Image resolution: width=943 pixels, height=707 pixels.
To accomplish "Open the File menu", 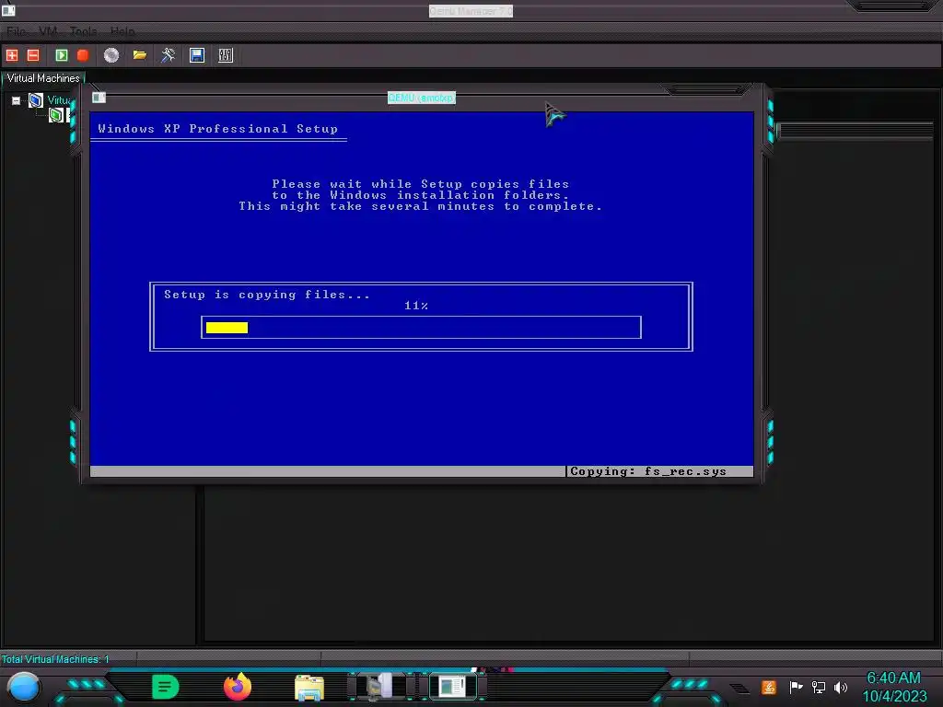I will click(17, 31).
